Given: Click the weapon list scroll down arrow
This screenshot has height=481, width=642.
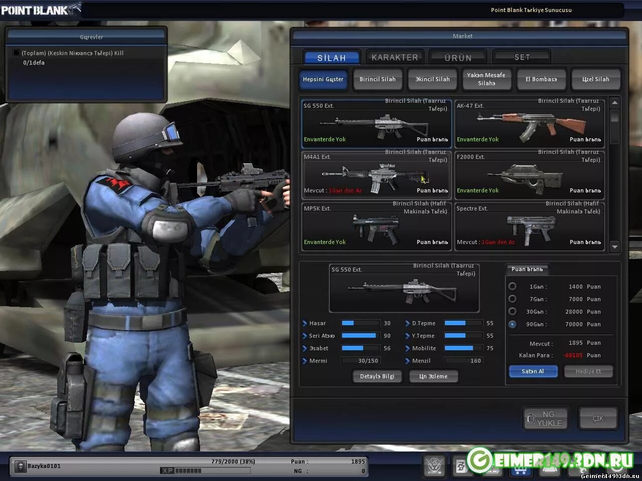Looking at the screenshot, I should 614,247.
